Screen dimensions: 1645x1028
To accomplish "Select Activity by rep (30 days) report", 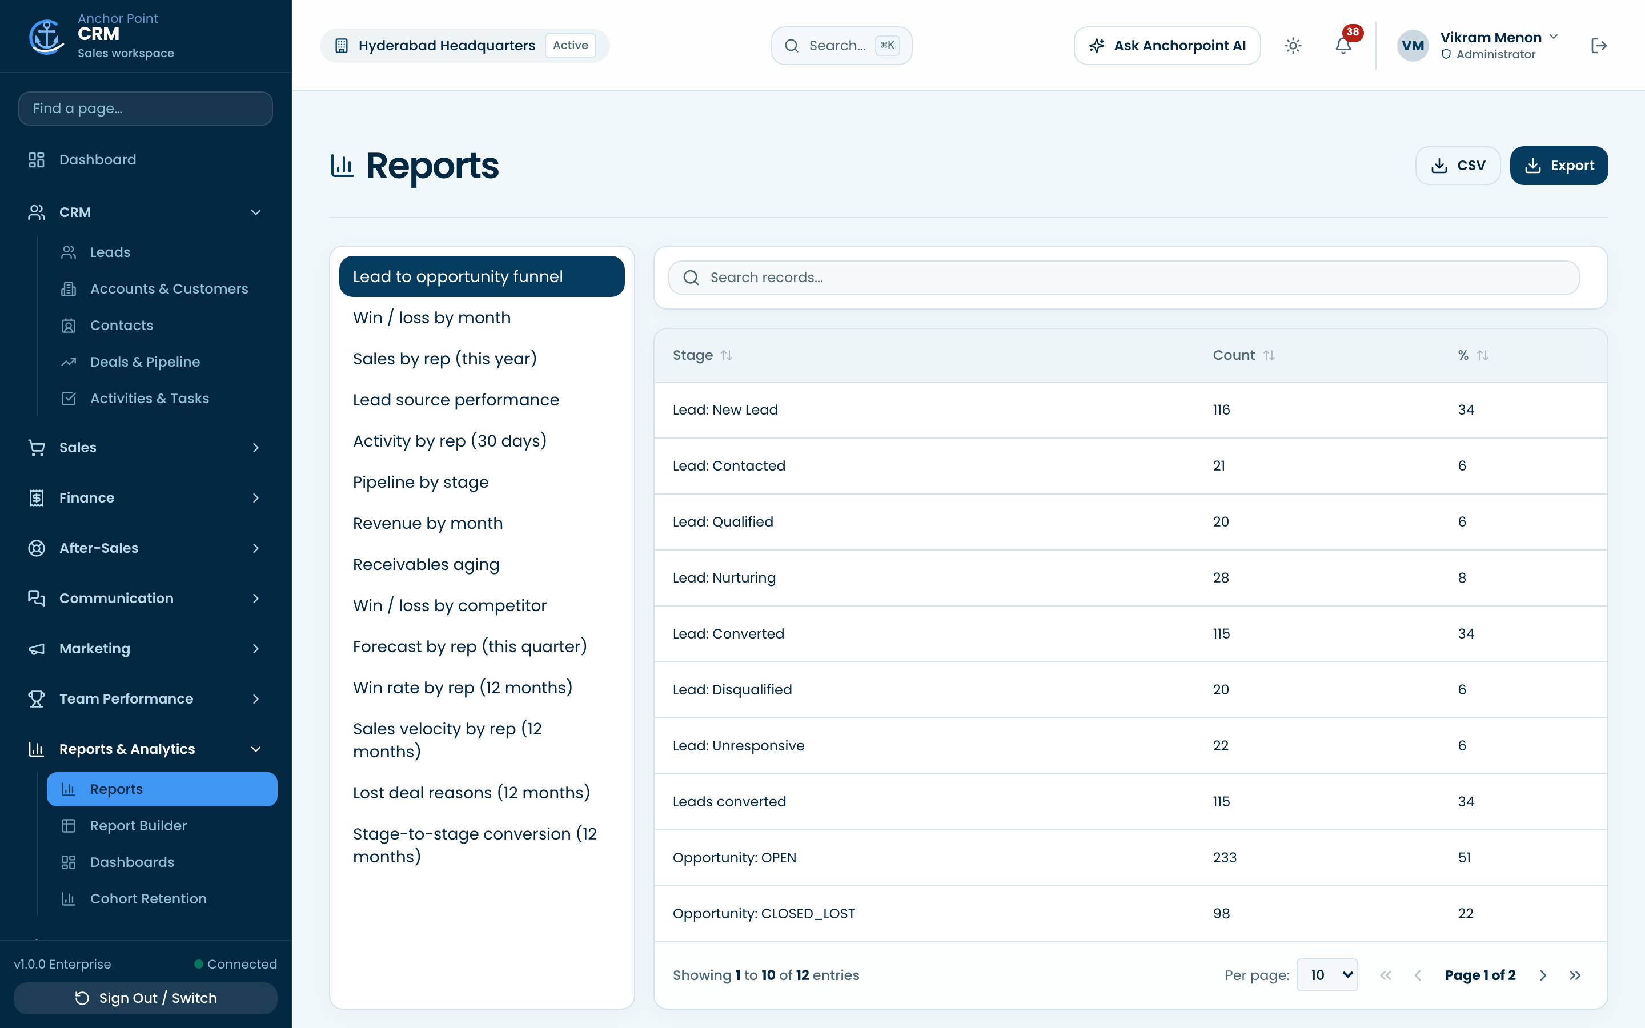I will pos(482,440).
